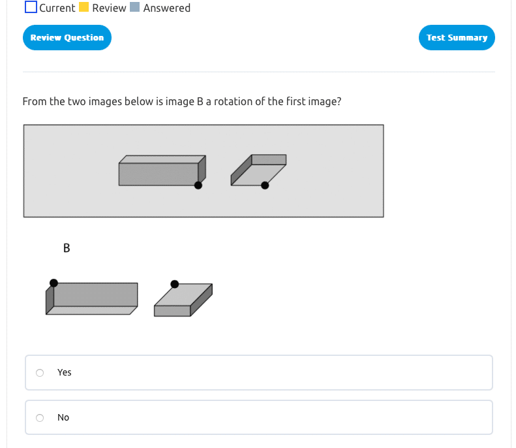
Task: Select the Yes radio button
Action: click(x=40, y=373)
